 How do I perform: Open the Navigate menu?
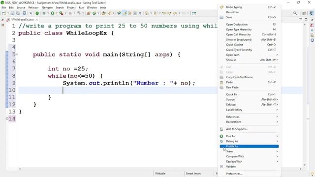click(x=47, y=8)
